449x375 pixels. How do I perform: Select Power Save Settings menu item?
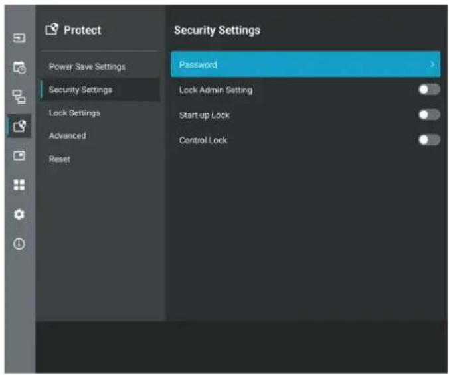tap(87, 67)
